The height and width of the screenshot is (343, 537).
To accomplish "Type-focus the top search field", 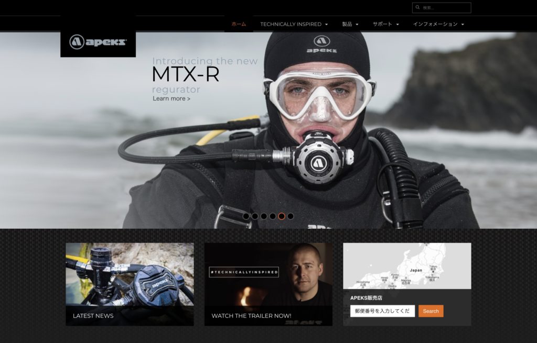I will tap(445, 8).
